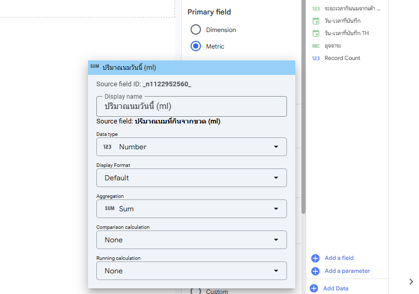Click the calendar icon beside วัน-เวลาที่บันทึก TH
Screen dimensions: 419x294
tap(316, 33)
